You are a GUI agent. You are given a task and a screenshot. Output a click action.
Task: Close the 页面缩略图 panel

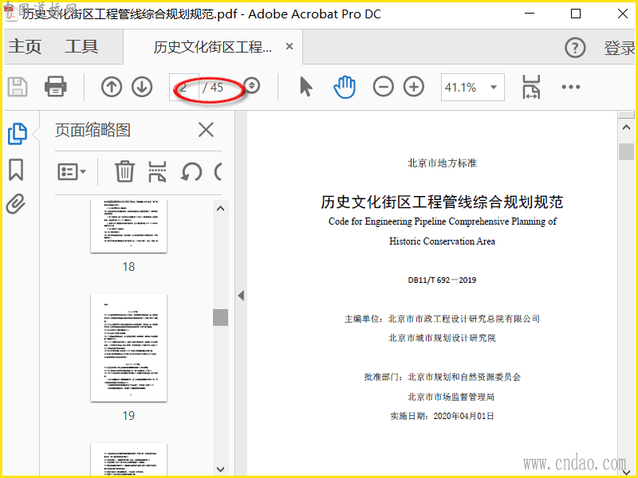pyautogui.click(x=206, y=130)
